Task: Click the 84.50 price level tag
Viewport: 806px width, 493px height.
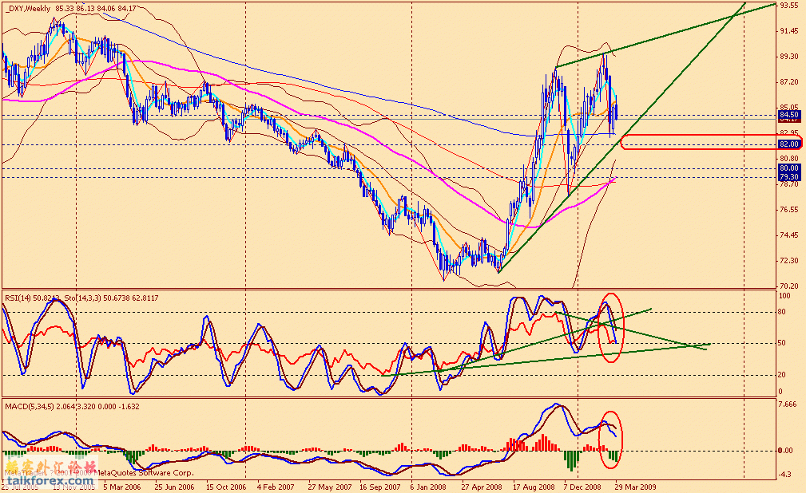Action: [789, 115]
